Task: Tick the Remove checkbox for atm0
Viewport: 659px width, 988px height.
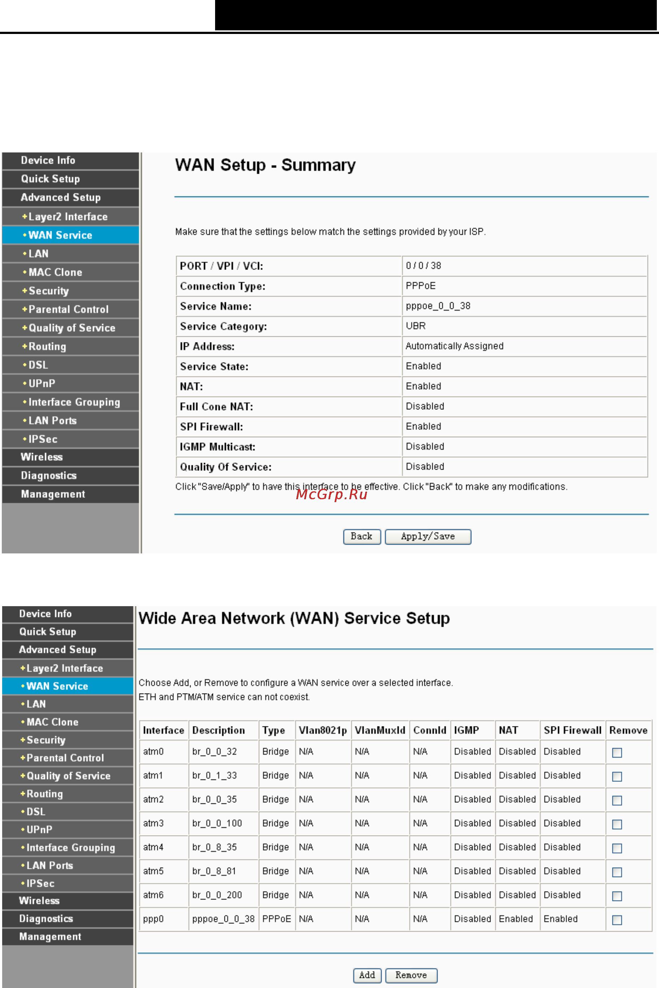Action: pyautogui.click(x=616, y=752)
